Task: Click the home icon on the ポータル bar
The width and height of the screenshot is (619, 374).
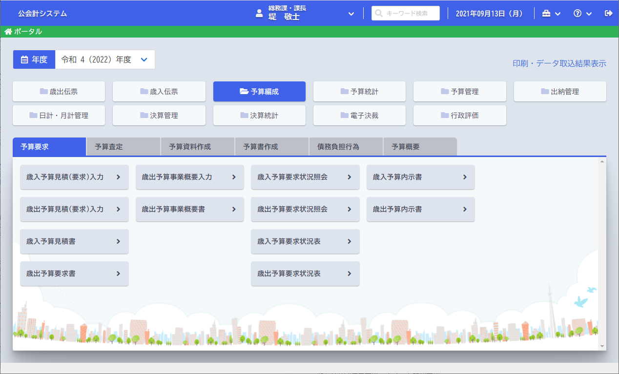Action: pyautogui.click(x=8, y=31)
